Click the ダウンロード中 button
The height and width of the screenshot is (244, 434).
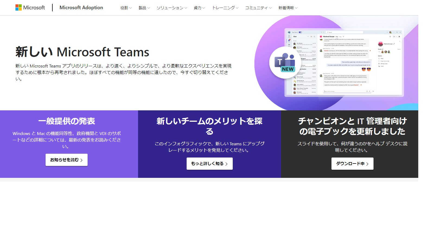[352, 164]
